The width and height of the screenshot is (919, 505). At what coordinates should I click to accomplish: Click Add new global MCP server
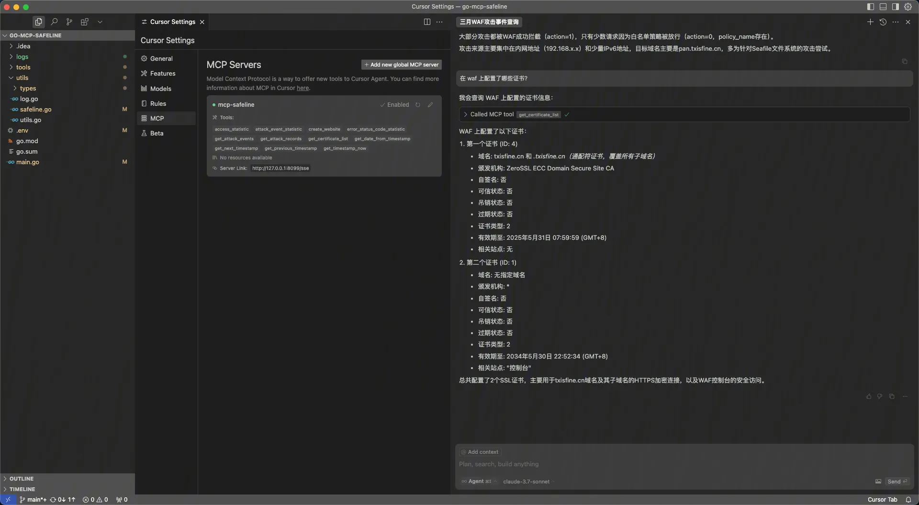click(401, 65)
